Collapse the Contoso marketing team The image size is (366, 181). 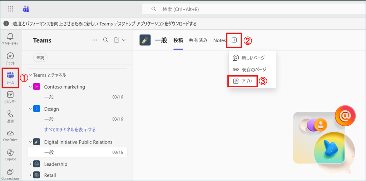[x=30, y=87]
